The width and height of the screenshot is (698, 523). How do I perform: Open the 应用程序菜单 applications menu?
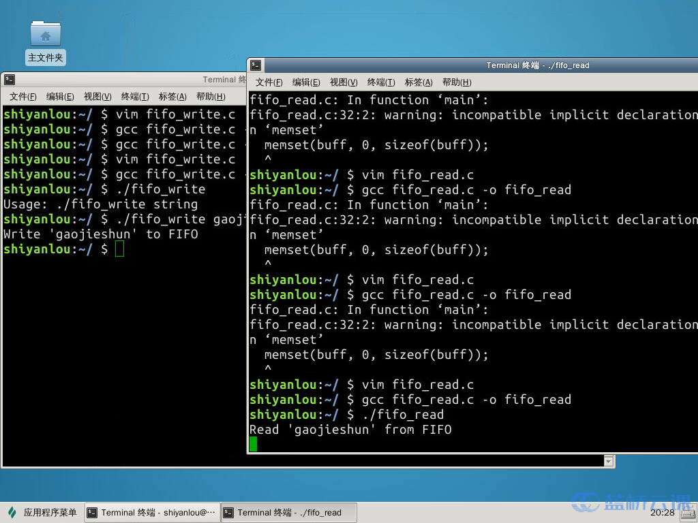click(42, 513)
